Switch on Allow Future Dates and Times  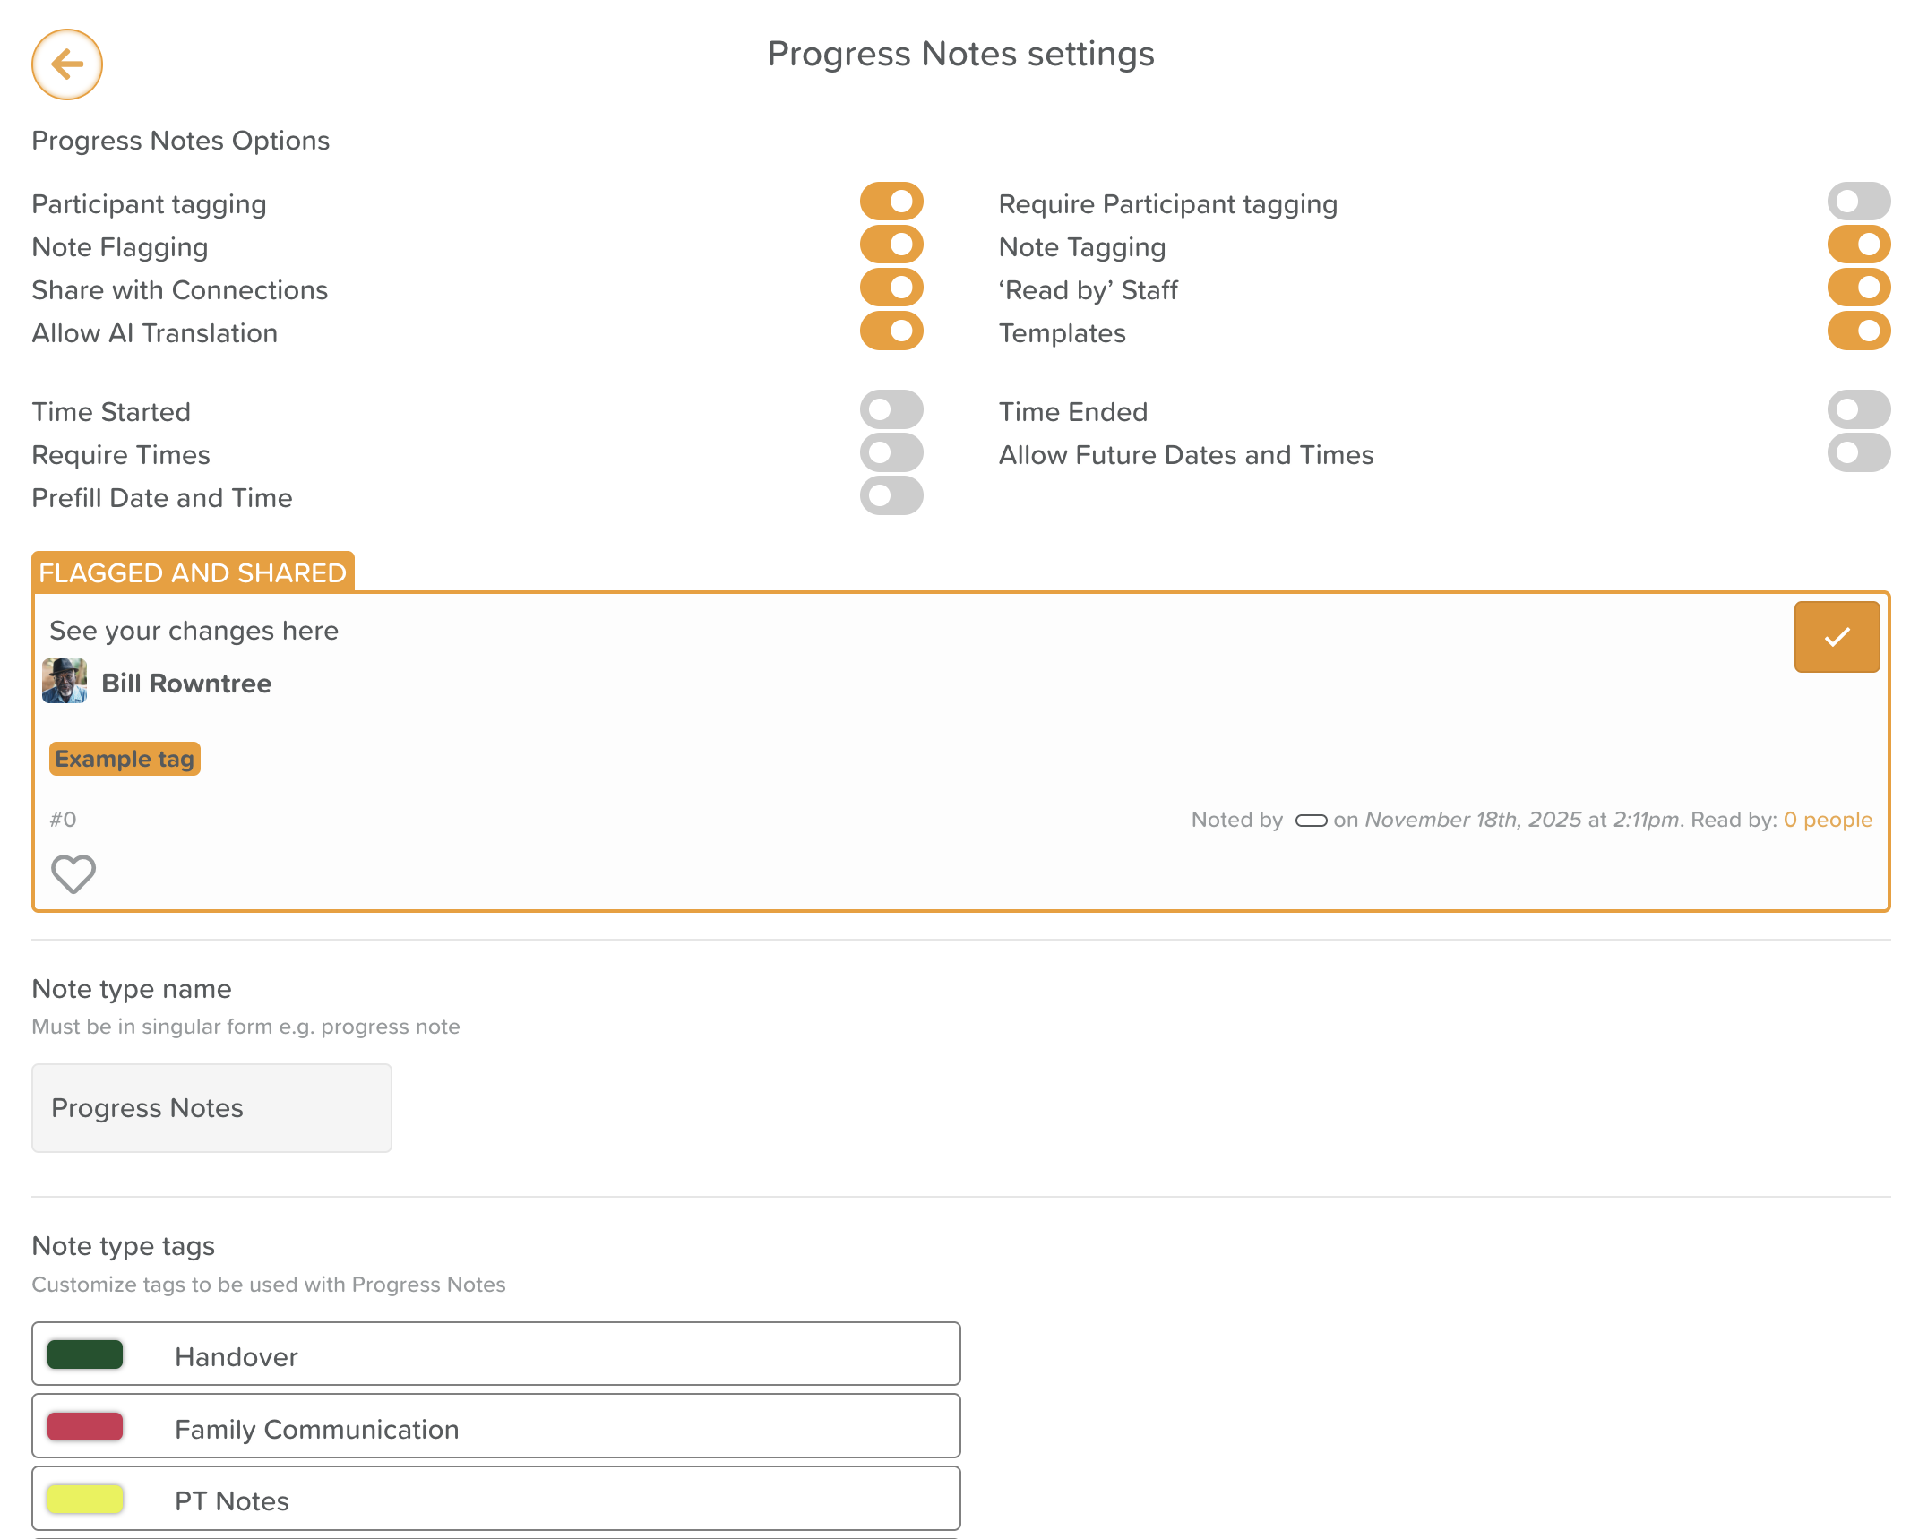click(x=1859, y=452)
